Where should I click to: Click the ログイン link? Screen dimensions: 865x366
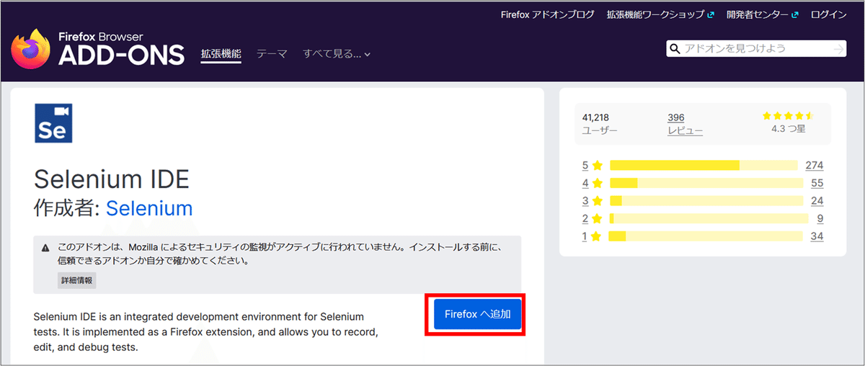pos(828,14)
